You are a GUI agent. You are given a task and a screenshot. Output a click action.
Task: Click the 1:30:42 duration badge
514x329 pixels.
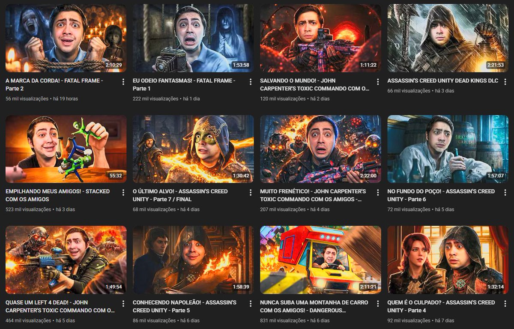[x=241, y=176]
